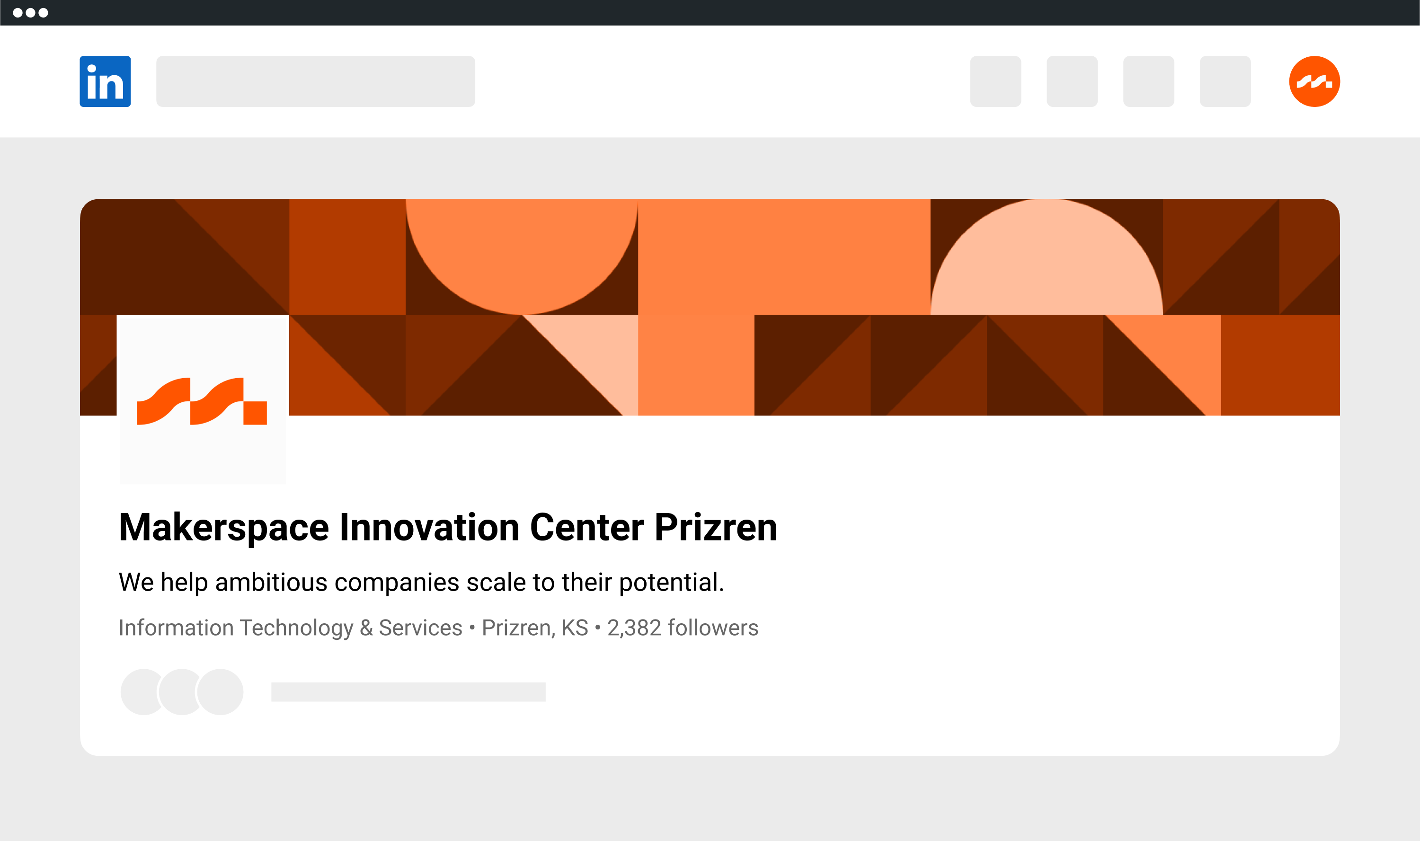Open the Makerspace Innovation Center Prizren heading
Image resolution: width=1420 pixels, height=841 pixels.
(448, 527)
